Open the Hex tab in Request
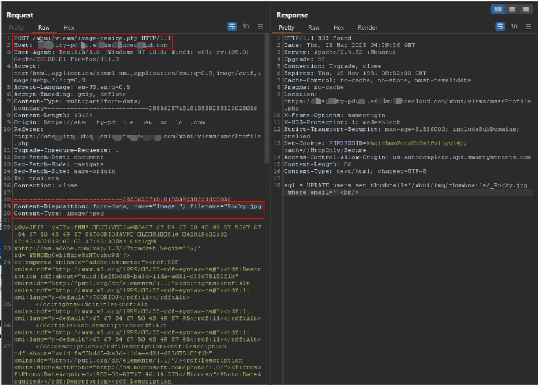This screenshot has height=386, width=538. coord(69,28)
